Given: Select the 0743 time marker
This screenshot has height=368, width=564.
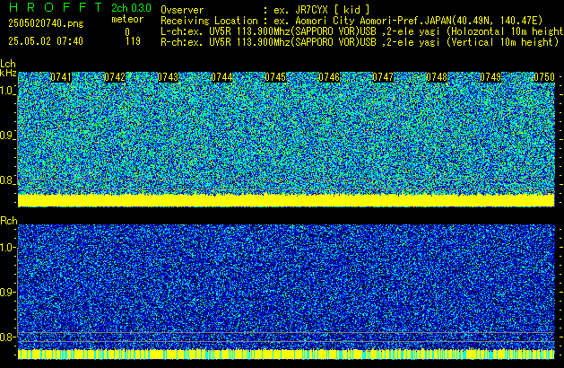Looking at the screenshot, I should point(168,77).
